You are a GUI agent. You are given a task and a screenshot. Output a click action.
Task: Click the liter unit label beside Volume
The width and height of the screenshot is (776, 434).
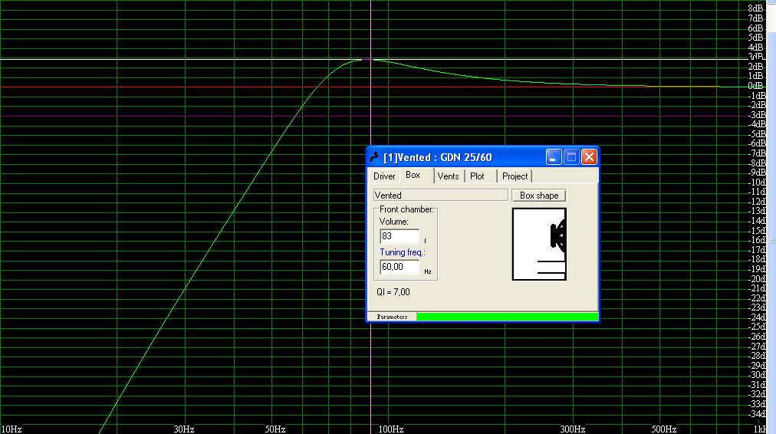tap(426, 242)
